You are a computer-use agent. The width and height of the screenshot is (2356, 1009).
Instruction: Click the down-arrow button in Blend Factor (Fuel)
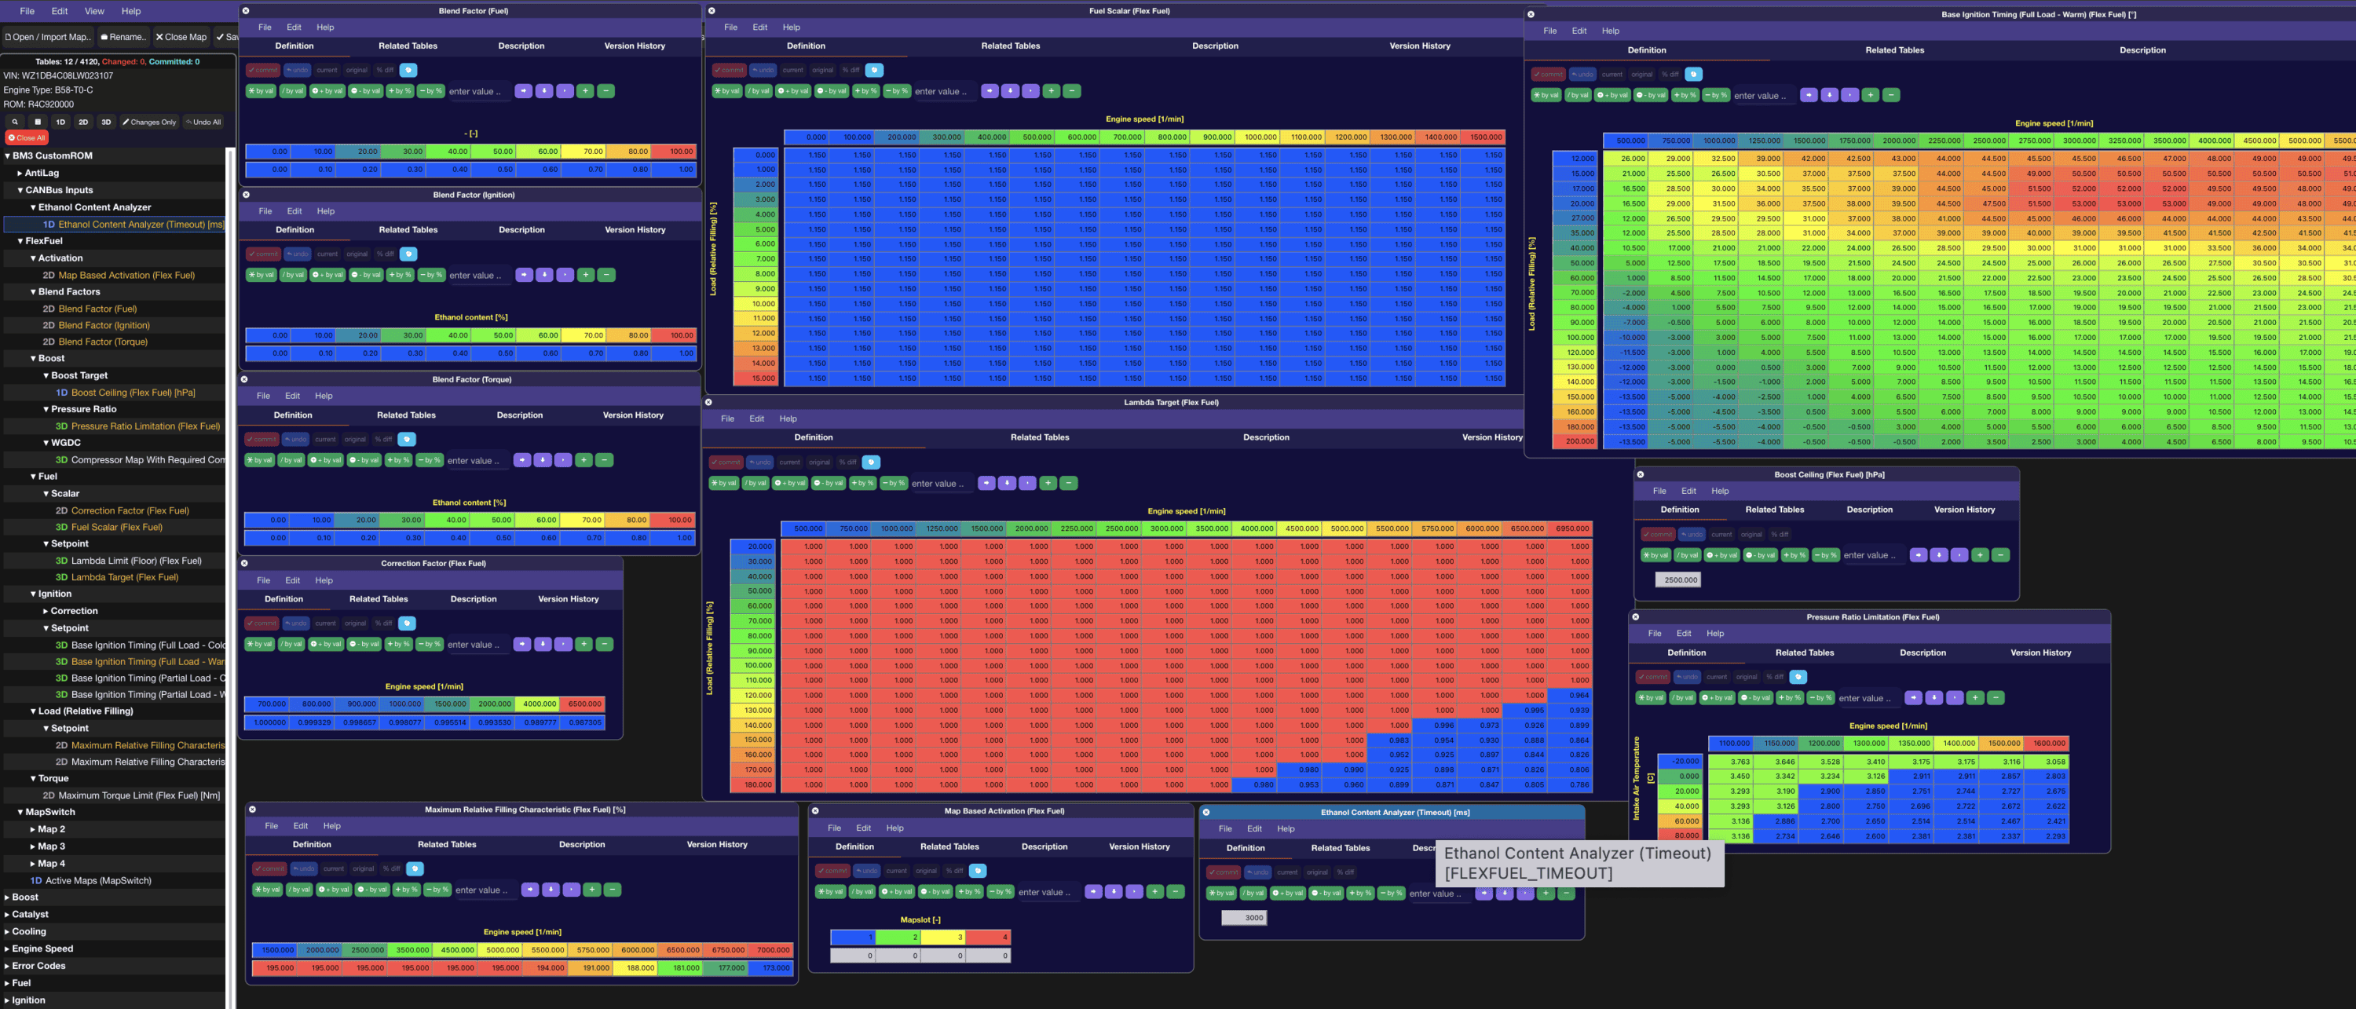544,90
